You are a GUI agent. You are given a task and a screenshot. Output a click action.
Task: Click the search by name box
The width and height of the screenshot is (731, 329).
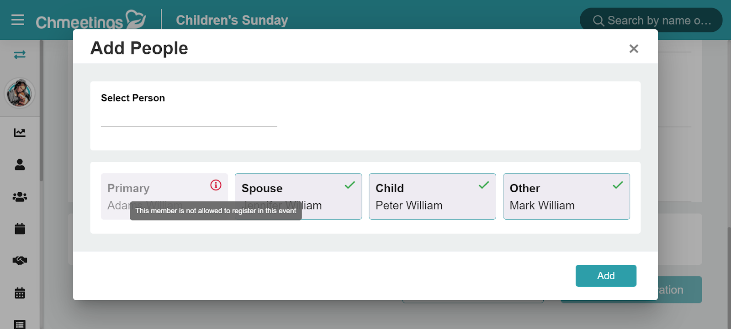coord(652,21)
